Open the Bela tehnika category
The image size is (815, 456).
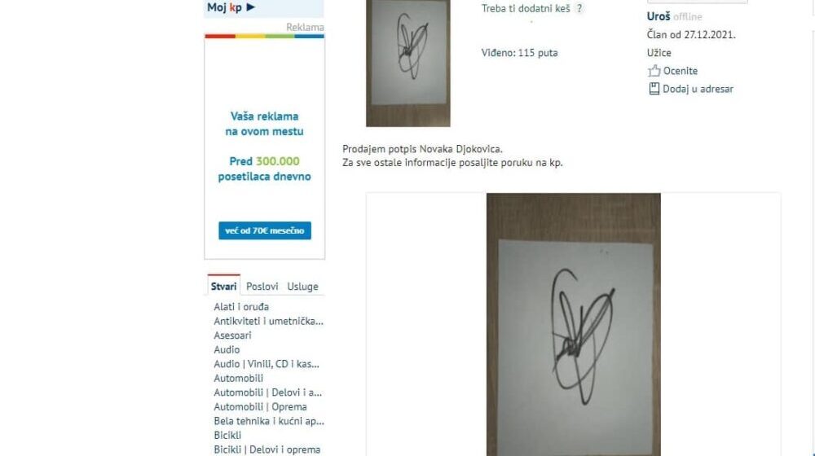pyautogui.click(x=269, y=421)
